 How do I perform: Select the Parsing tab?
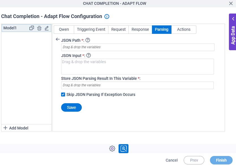pos(162,29)
